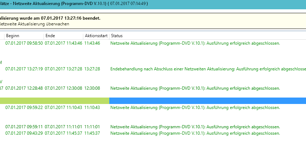Sort the list by Ende column
The height and width of the screenshot is (154, 306).
pyautogui.click(x=50, y=36)
